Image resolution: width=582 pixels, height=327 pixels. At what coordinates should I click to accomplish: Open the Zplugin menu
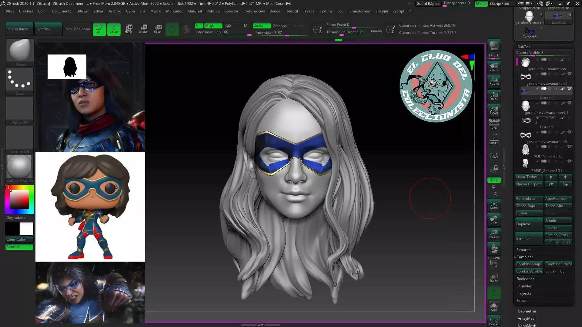coord(381,11)
